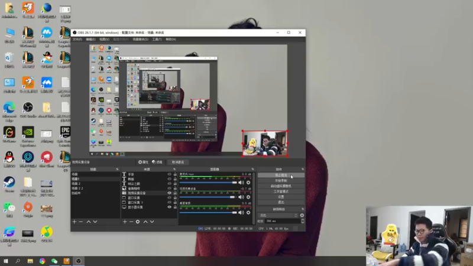The height and width of the screenshot is (266, 473).
Task: Open taskbar search magnifier
Action: click(x=18, y=261)
